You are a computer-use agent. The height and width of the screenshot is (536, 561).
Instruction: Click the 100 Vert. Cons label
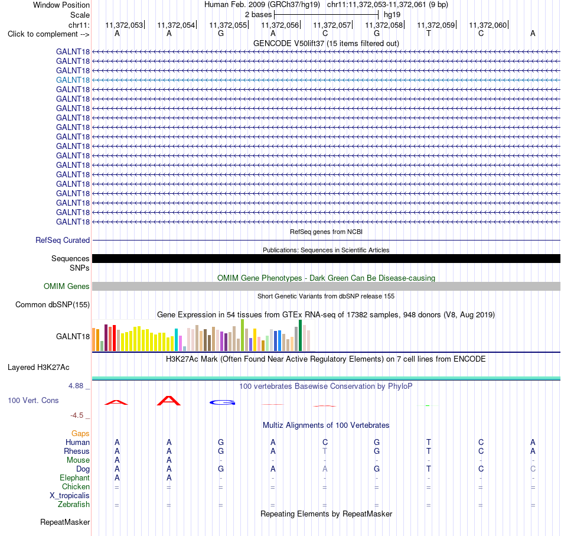33,400
